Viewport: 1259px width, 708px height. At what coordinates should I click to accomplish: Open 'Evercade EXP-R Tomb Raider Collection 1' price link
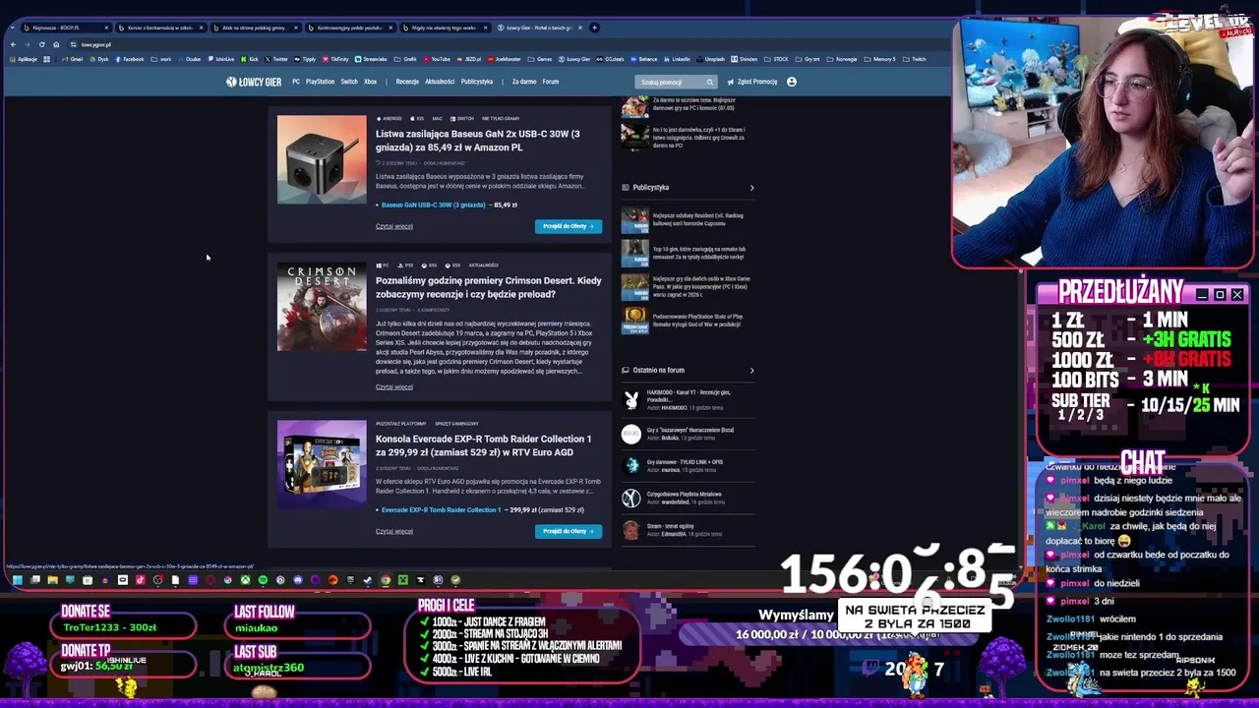click(x=441, y=509)
